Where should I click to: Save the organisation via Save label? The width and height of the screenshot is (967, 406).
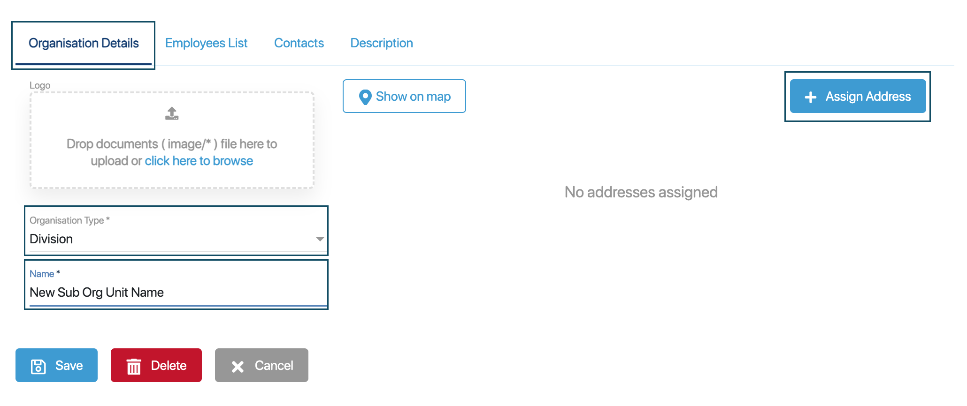pyautogui.click(x=69, y=366)
